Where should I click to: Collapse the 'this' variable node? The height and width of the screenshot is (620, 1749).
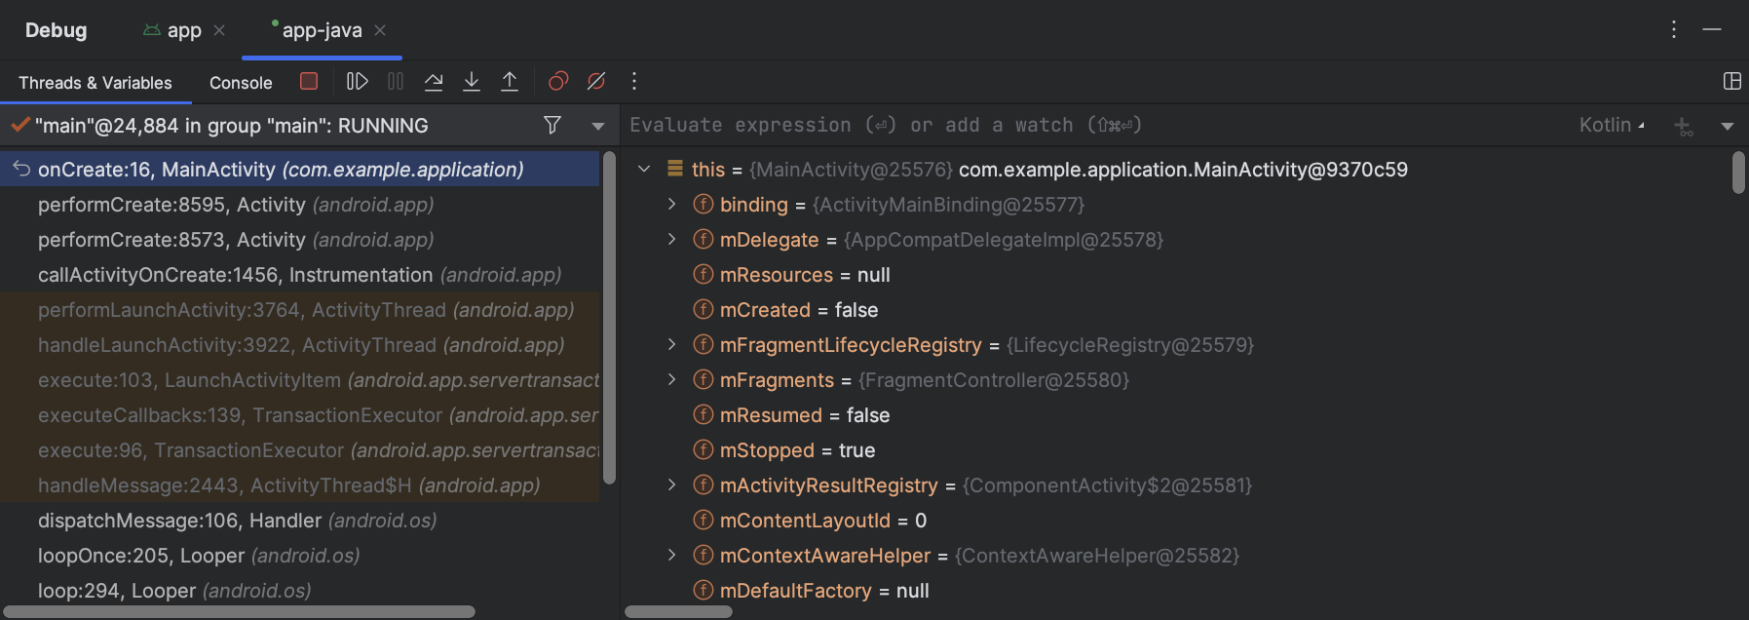(x=644, y=170)
